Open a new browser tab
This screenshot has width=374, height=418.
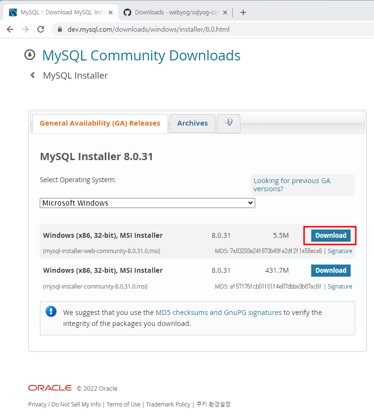[x=243, y=12]
